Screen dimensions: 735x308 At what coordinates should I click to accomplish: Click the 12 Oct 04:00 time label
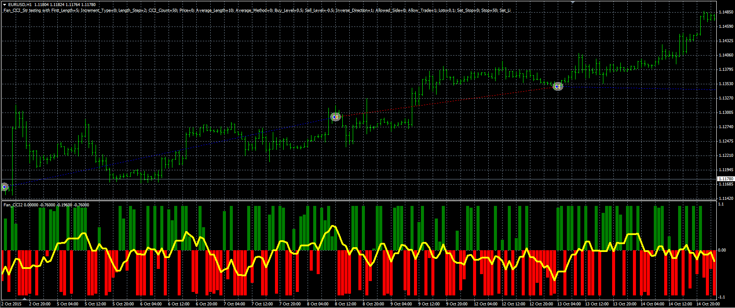(486, 304)
